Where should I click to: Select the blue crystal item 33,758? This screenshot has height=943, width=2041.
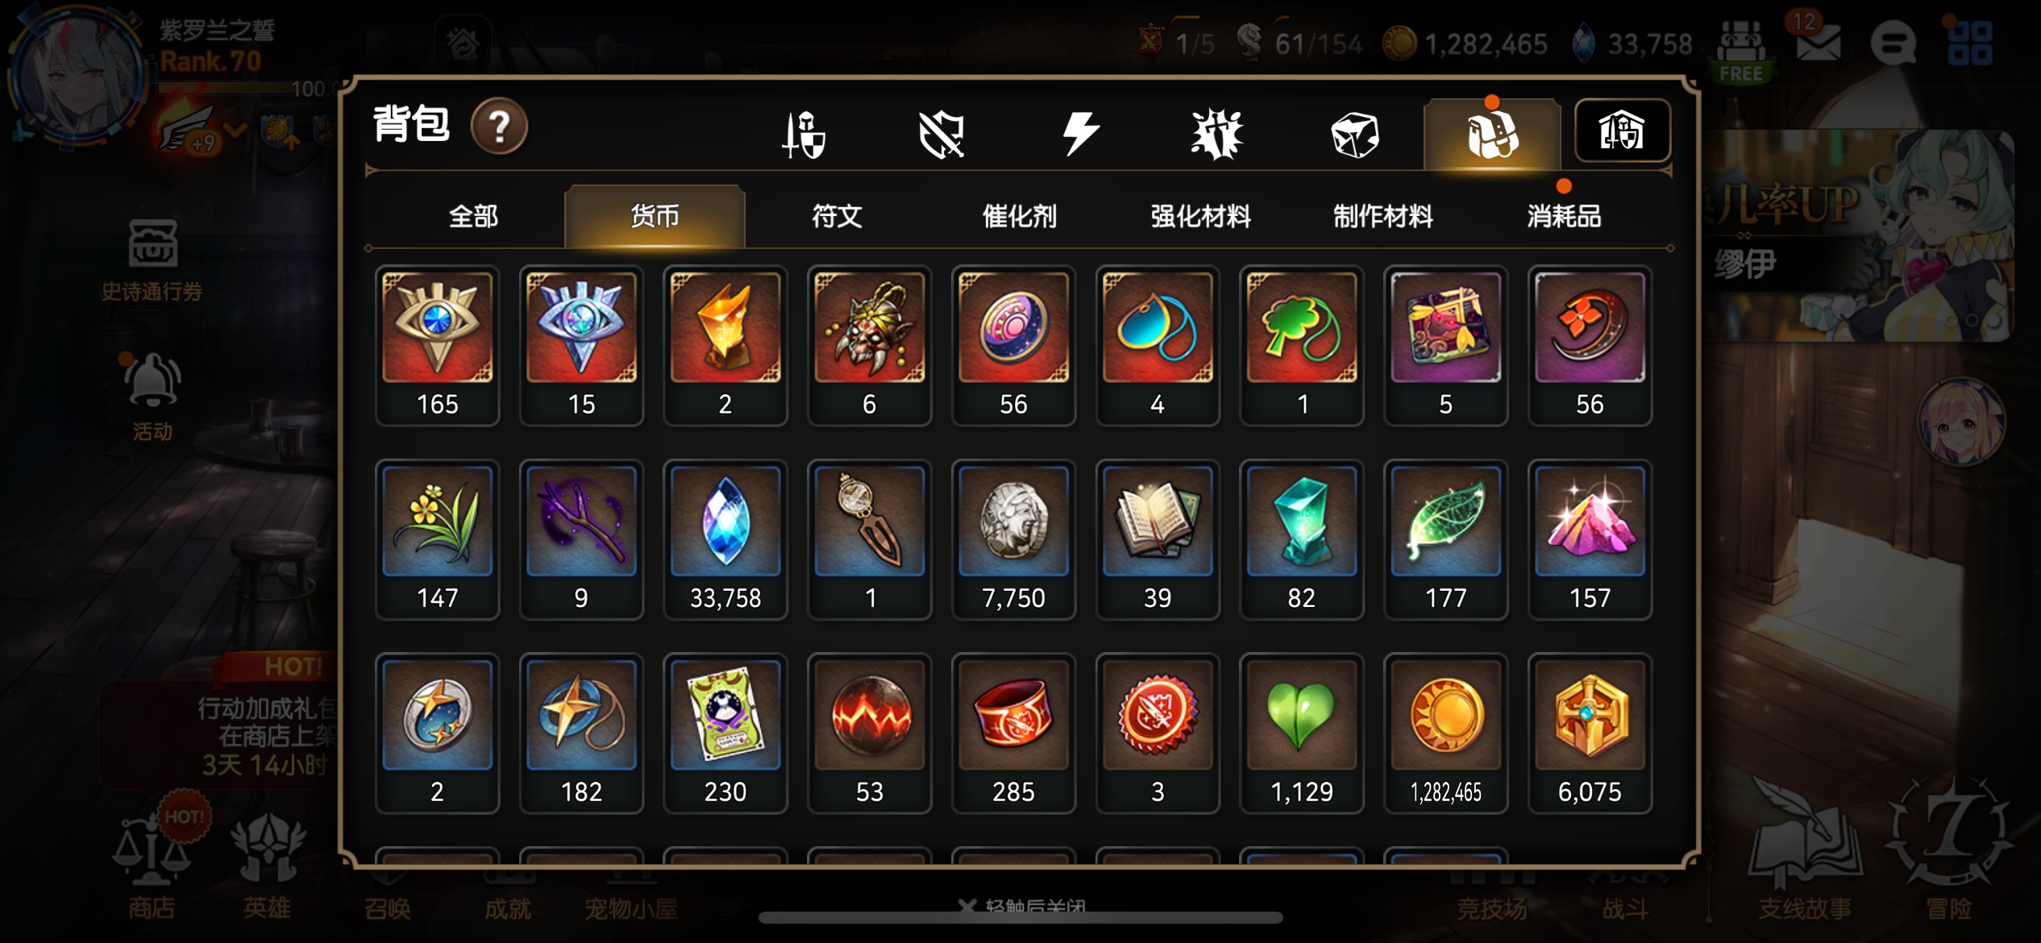(725, 539)
